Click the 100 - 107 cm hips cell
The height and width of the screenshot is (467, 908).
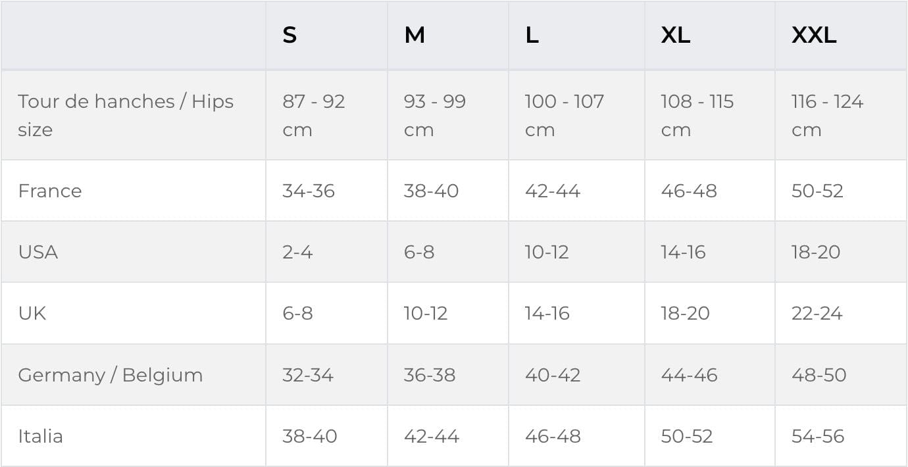coord(564,115)
